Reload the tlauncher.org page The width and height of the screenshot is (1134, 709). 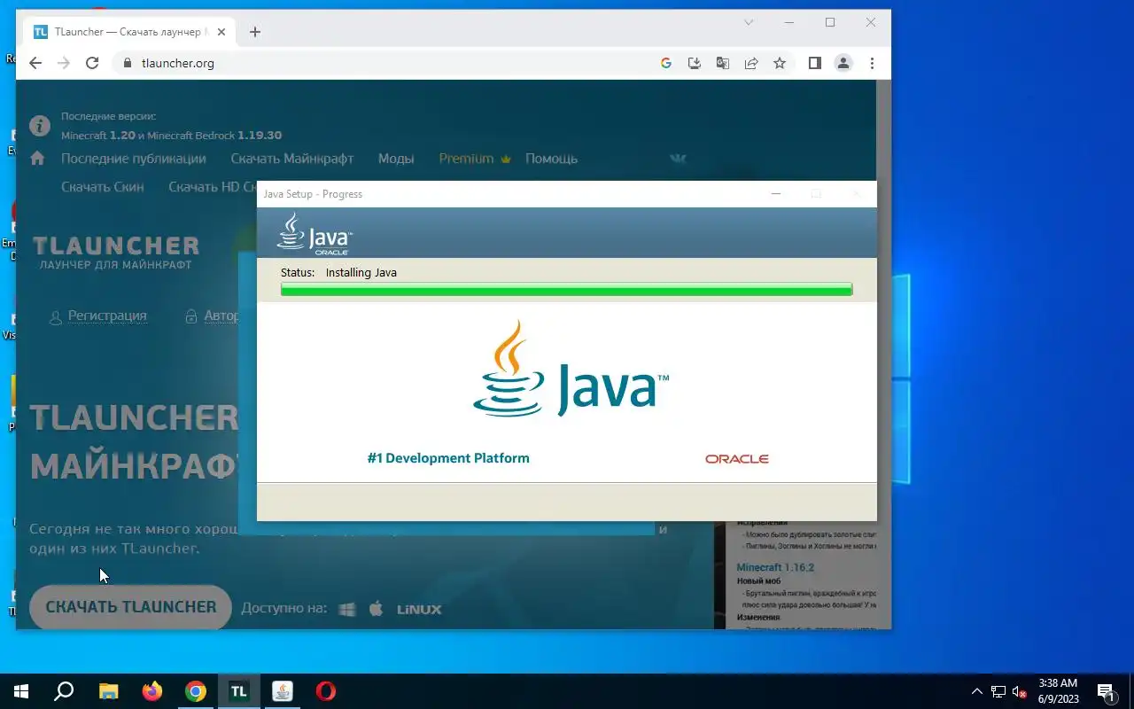[92, 63]
